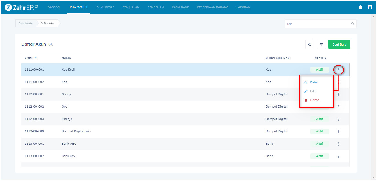Sort by the KODE column header
Screen dimensions: 377x181
(29, 58)
